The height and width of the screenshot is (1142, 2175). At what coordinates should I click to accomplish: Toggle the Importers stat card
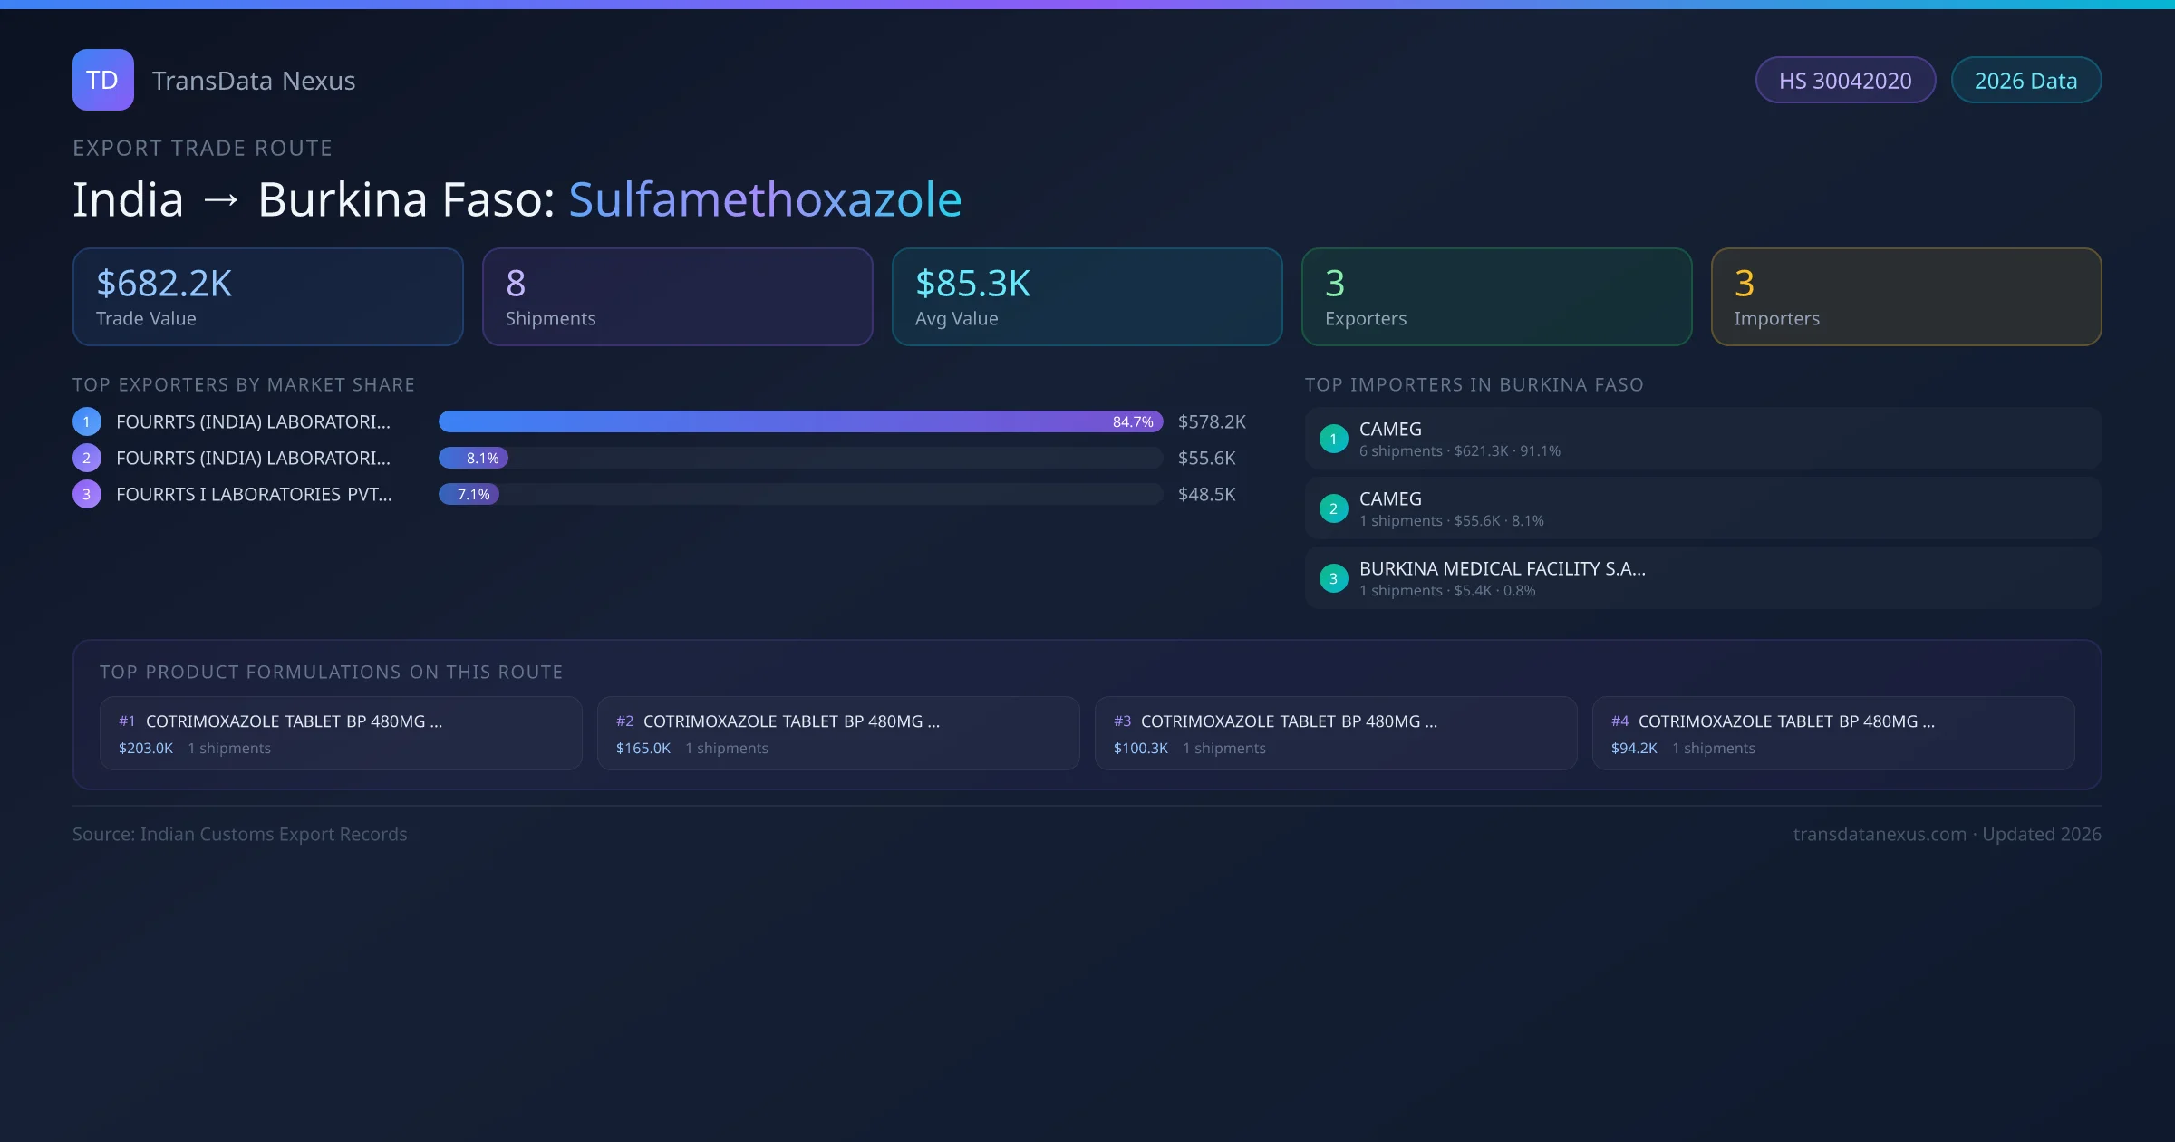pos(1906,296)
